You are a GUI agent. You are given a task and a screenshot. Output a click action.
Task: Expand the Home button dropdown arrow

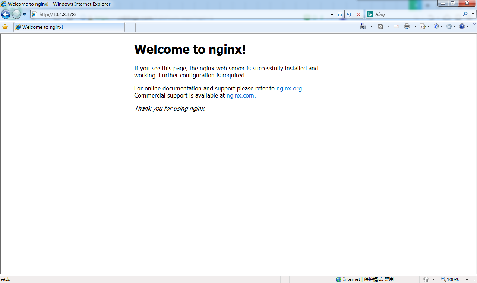pos(371,26)
